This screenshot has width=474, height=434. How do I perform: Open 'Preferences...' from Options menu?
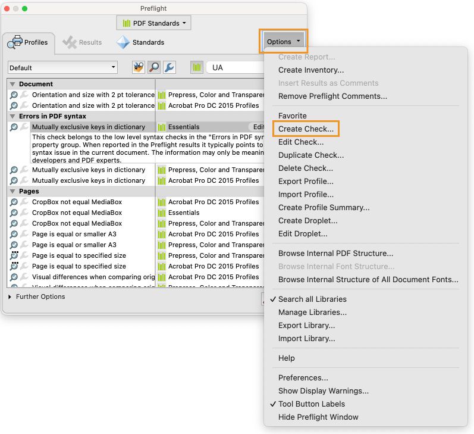(x=303, y=377)
